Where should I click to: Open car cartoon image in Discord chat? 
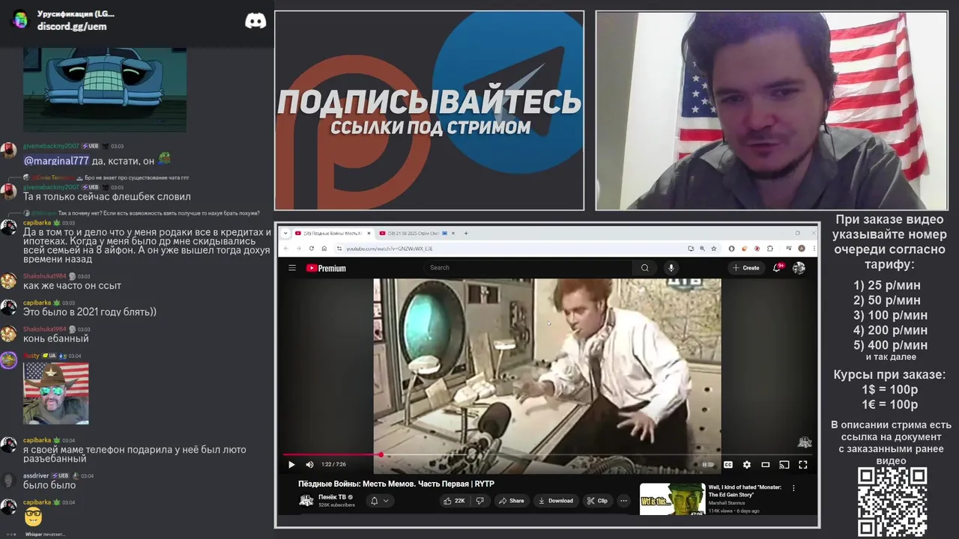point(105,90)
